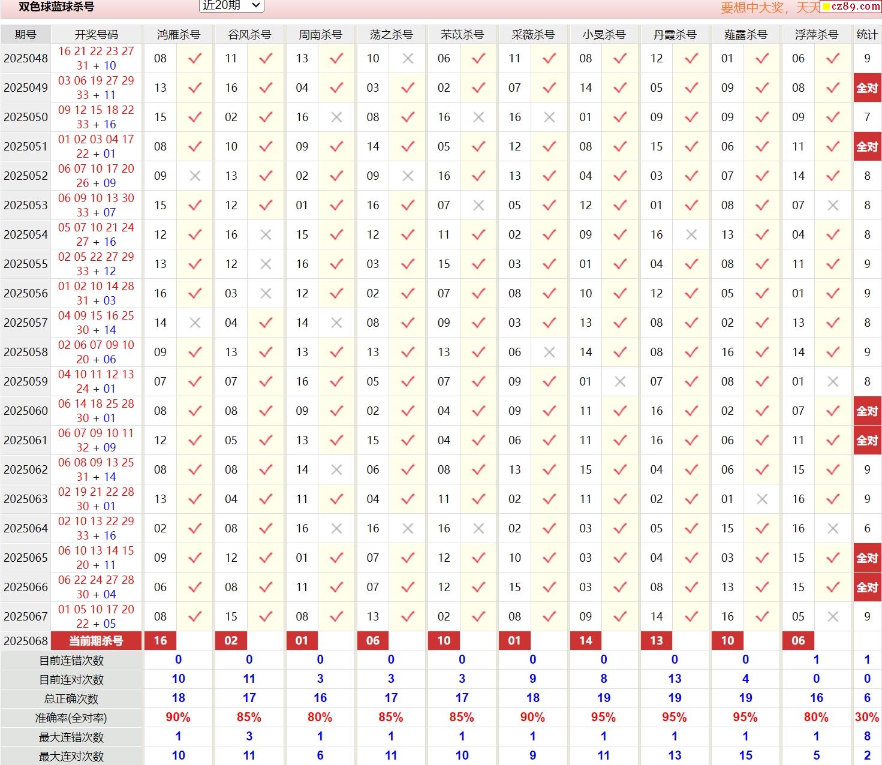The width and height of the screenshot is (882, 765).
Task: Click period number 2025057
Action: [x=25, y=323]
